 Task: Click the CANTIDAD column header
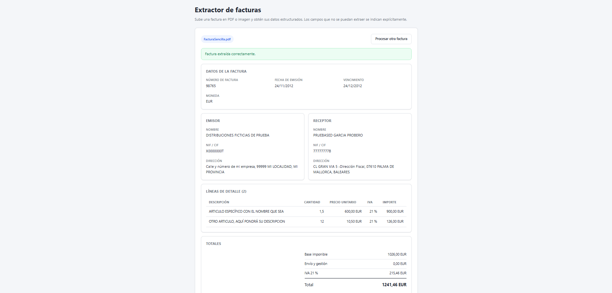(312, 202)
